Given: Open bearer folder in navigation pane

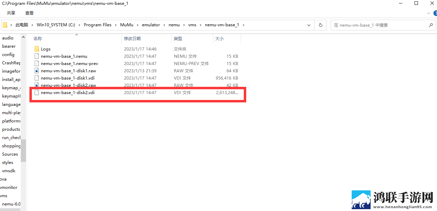Looking at the screenshot, I should [9, 46].
